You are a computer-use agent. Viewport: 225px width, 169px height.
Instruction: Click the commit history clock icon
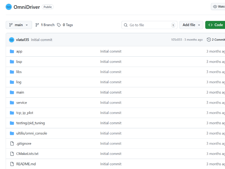click(209, 40)
